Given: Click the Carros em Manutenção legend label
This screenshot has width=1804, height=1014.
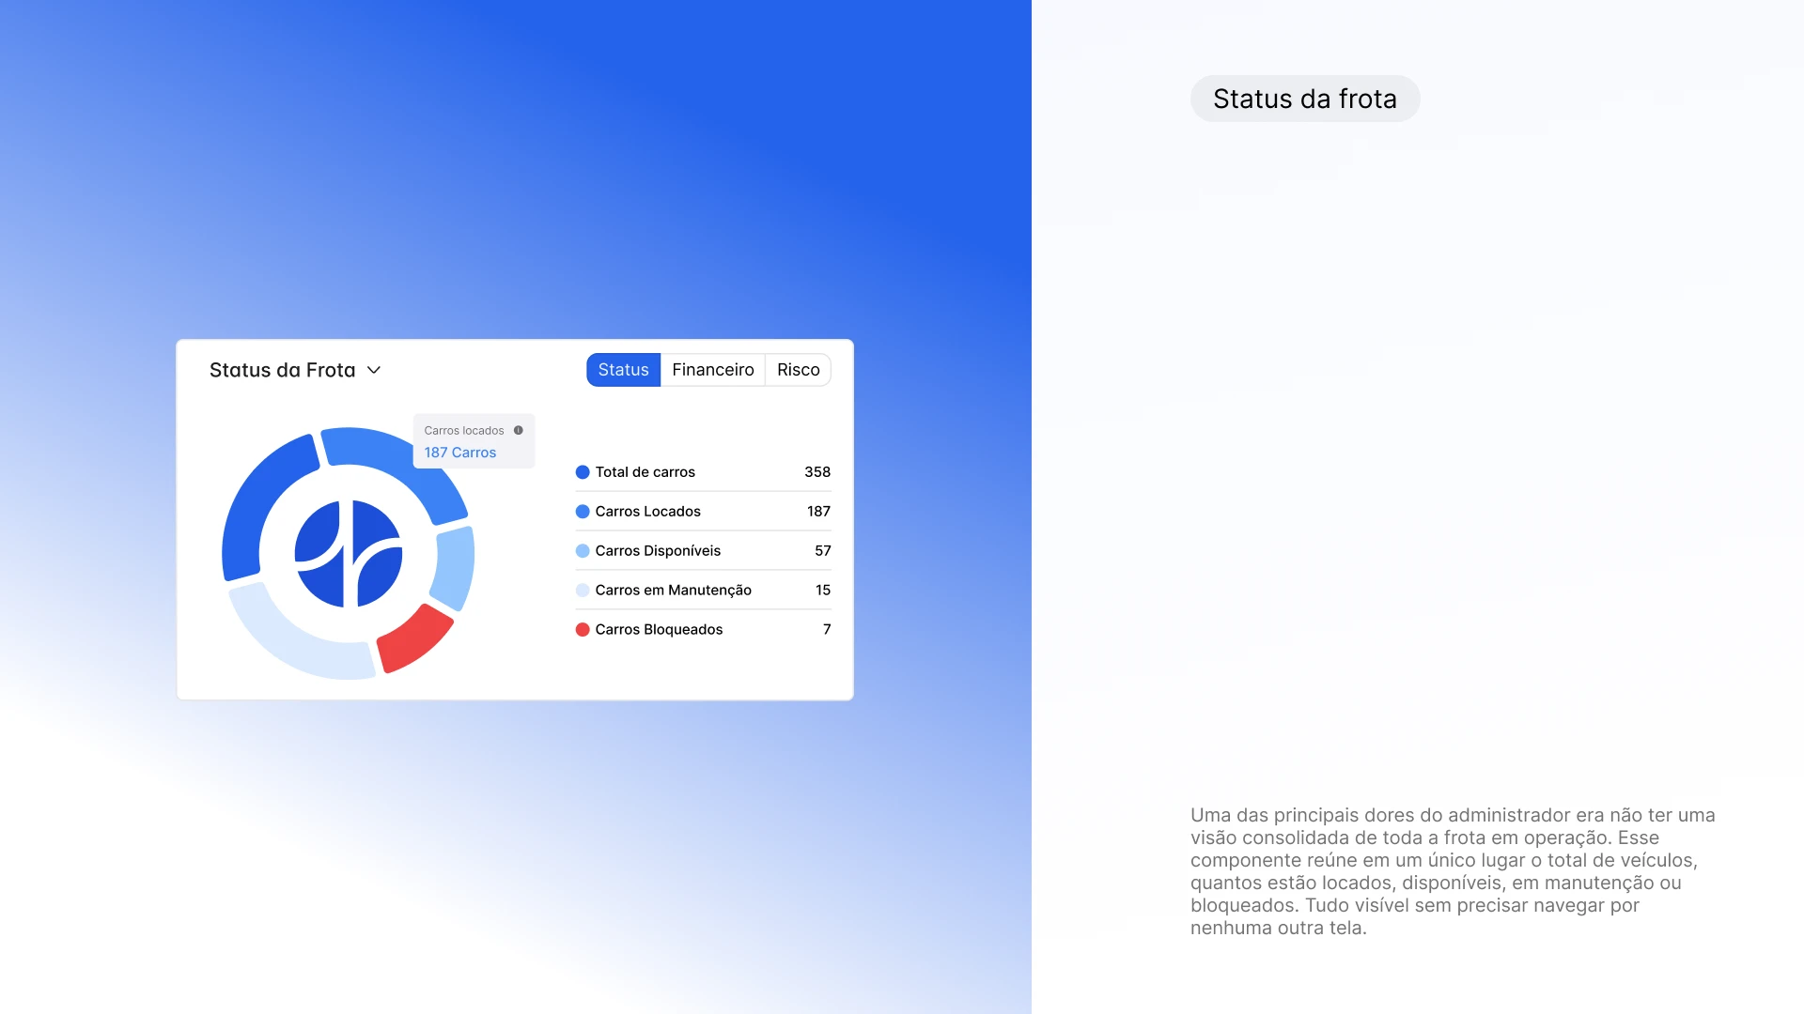Looking at the screenshot, I should coord(673,591).
